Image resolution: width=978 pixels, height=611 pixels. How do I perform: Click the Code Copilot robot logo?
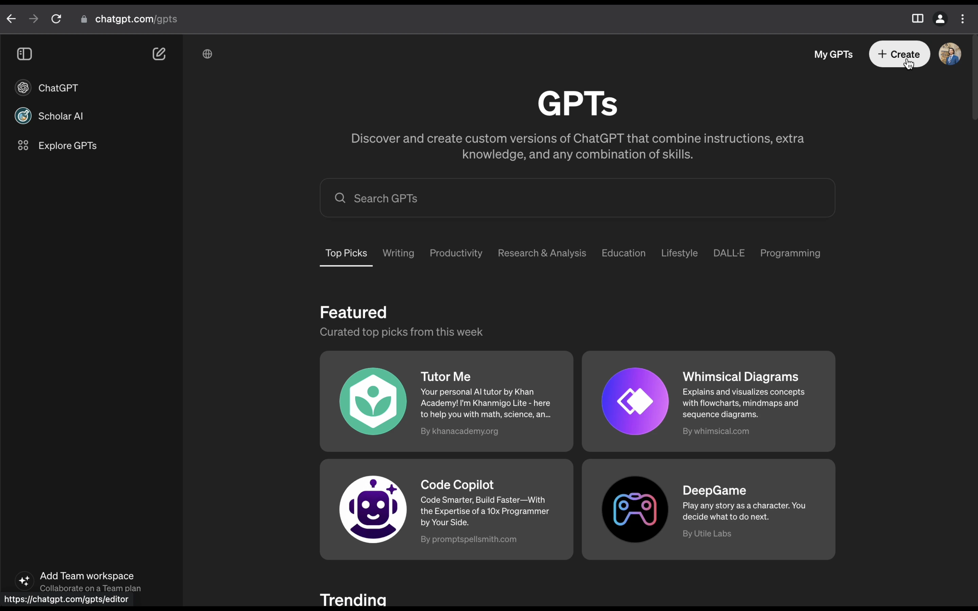tap(373, 509)
